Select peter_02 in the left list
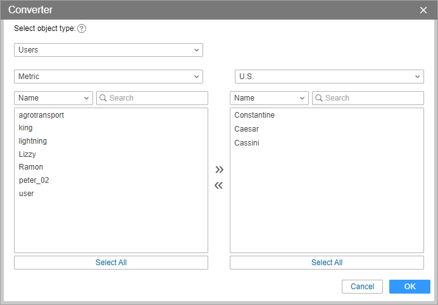 pyautogui.click(x=34, y=180)
